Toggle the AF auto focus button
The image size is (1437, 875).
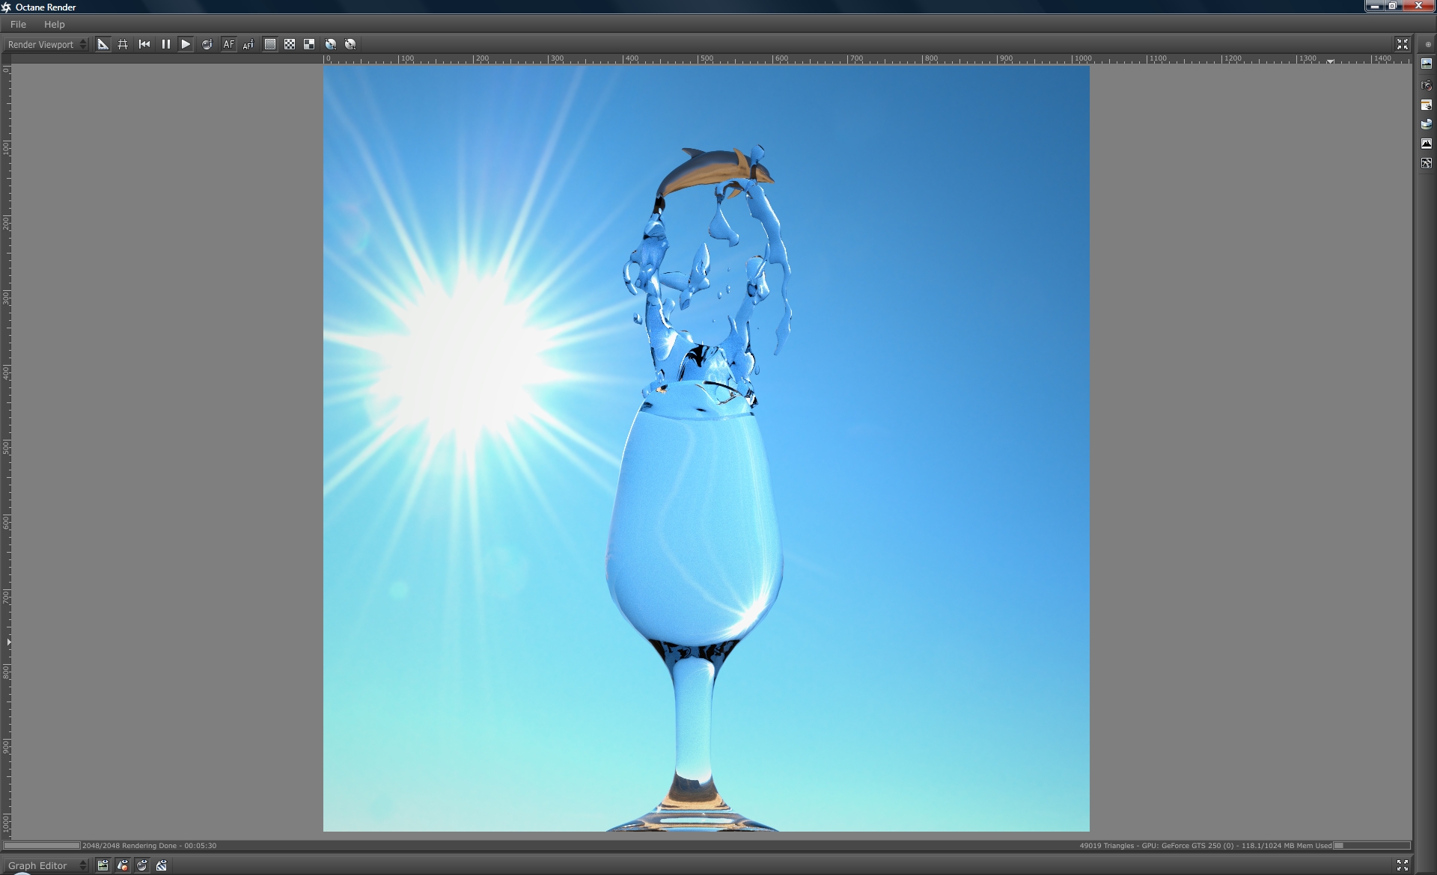click(228, 45)
